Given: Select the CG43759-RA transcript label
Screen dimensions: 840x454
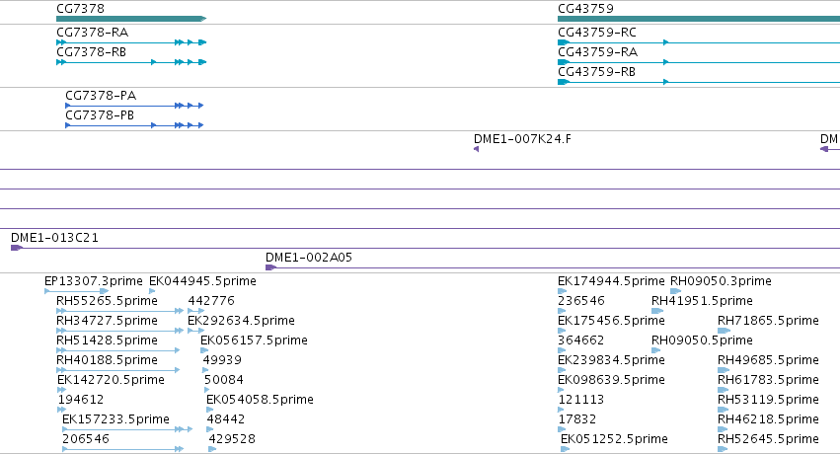Looking at the screenshot, I should [x=597, y=52].
